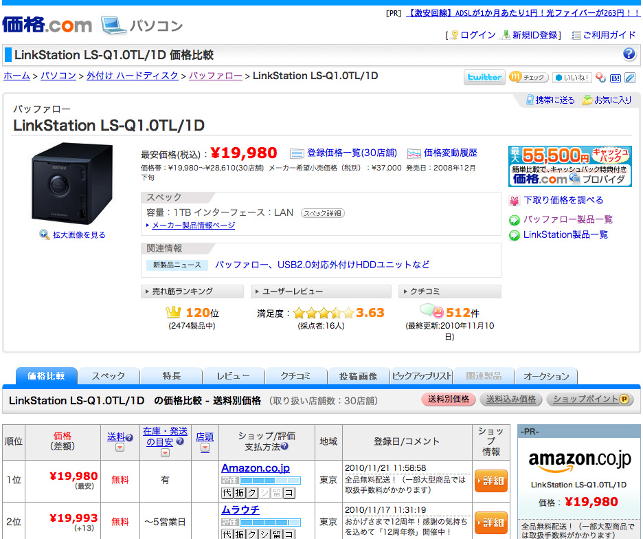Click the ログイン link
Image resolution: width=643 pixels, height=539 pixels.
click(478, 35)
